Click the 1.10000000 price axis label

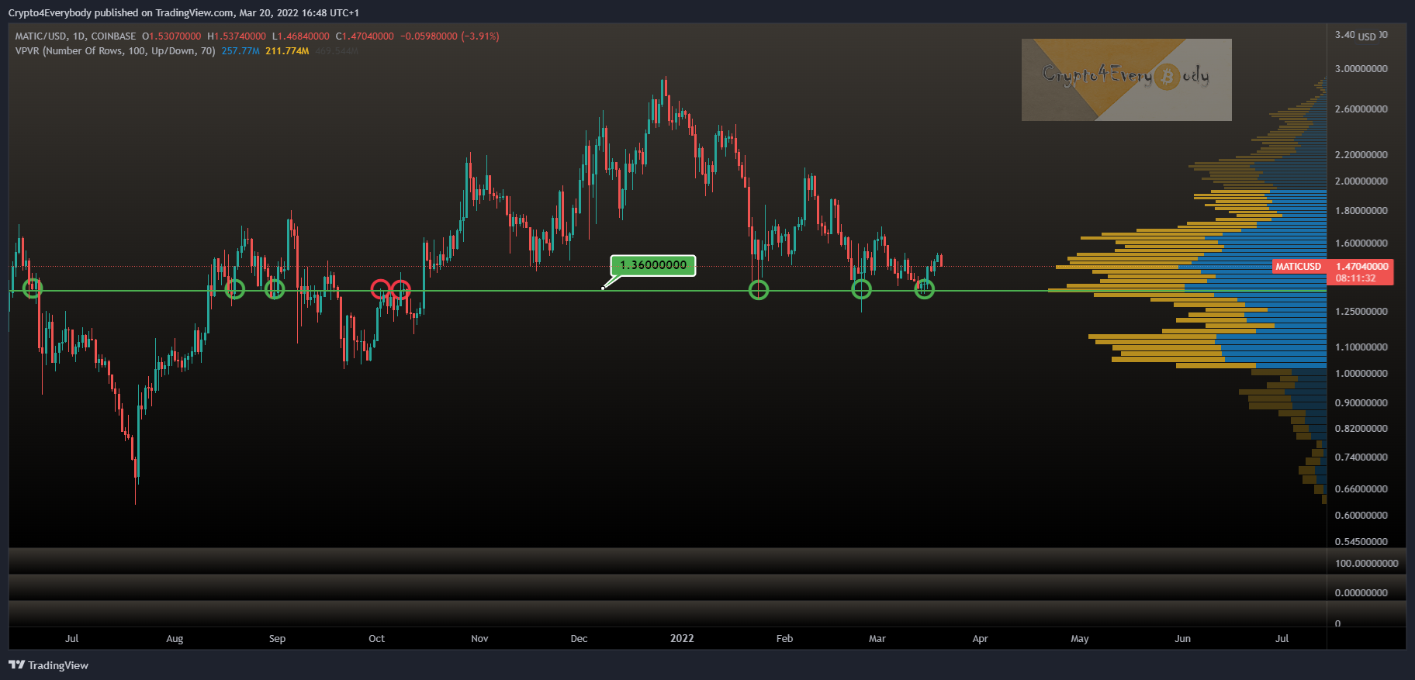click(1361, 347)
